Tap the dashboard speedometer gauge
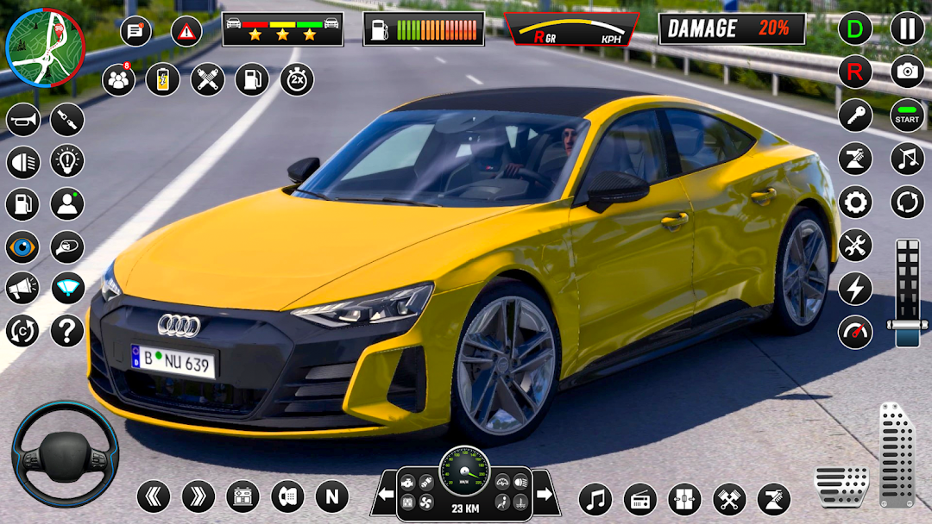Image resolution: width=932 pixels, height=524 pixels. click(x=465, y=471)
